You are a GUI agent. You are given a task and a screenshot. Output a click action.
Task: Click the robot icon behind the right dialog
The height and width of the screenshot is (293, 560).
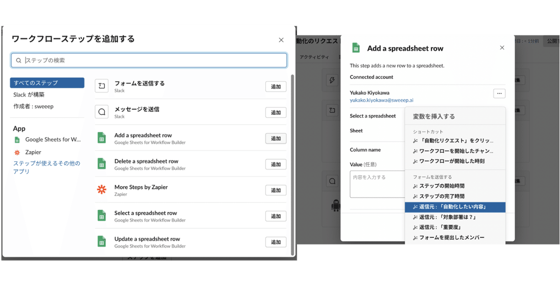tap(335, 206)
